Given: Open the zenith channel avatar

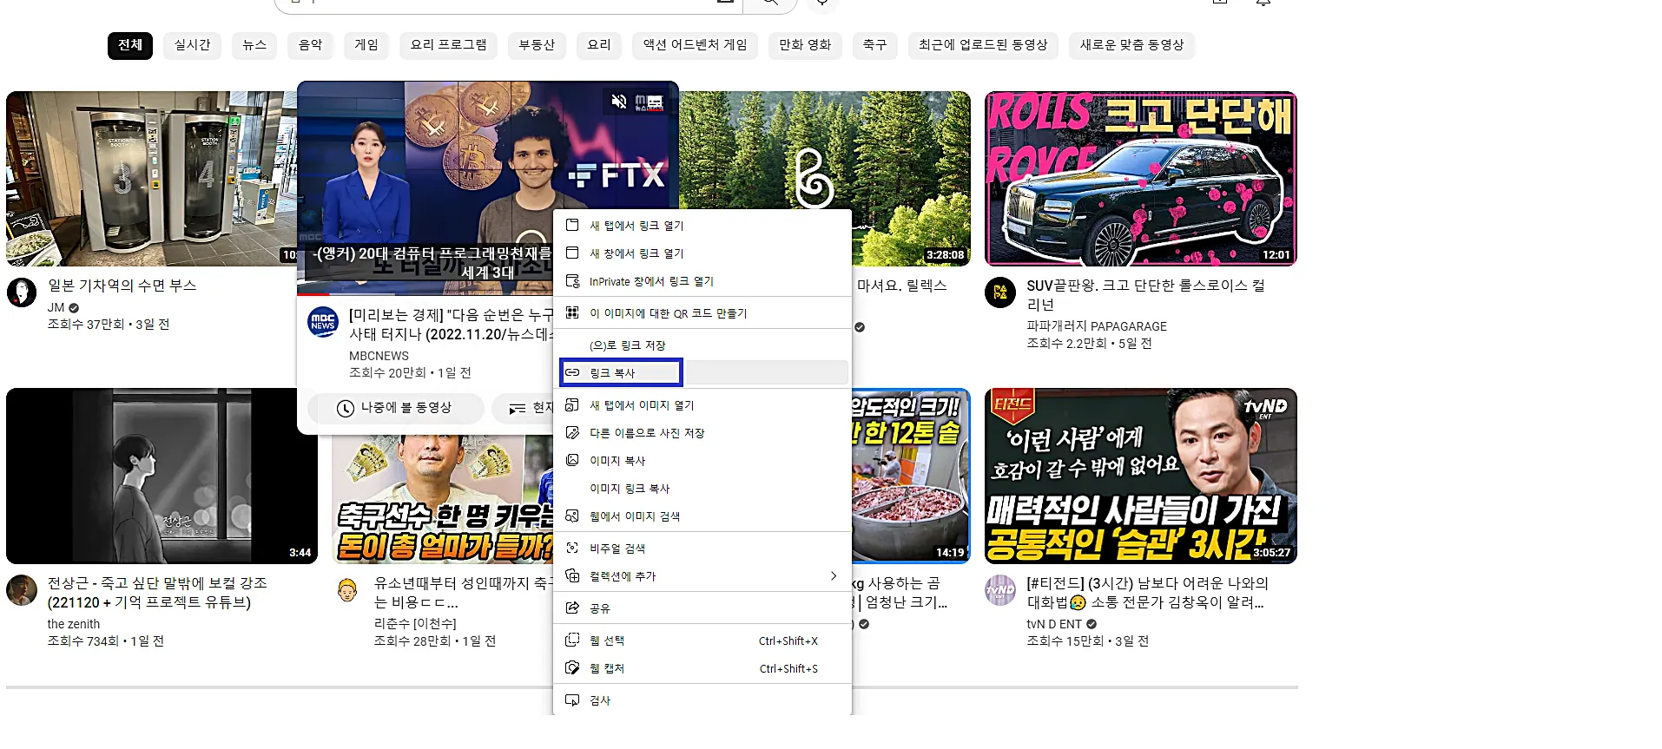Looking at the screenshot, I should coord(22,590).
